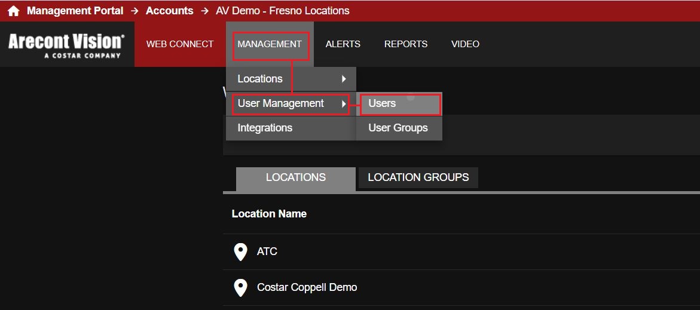Click the map pin beside Costar Coppell Demo
This screenshot has height=310, width=700.
pos(241,287)
